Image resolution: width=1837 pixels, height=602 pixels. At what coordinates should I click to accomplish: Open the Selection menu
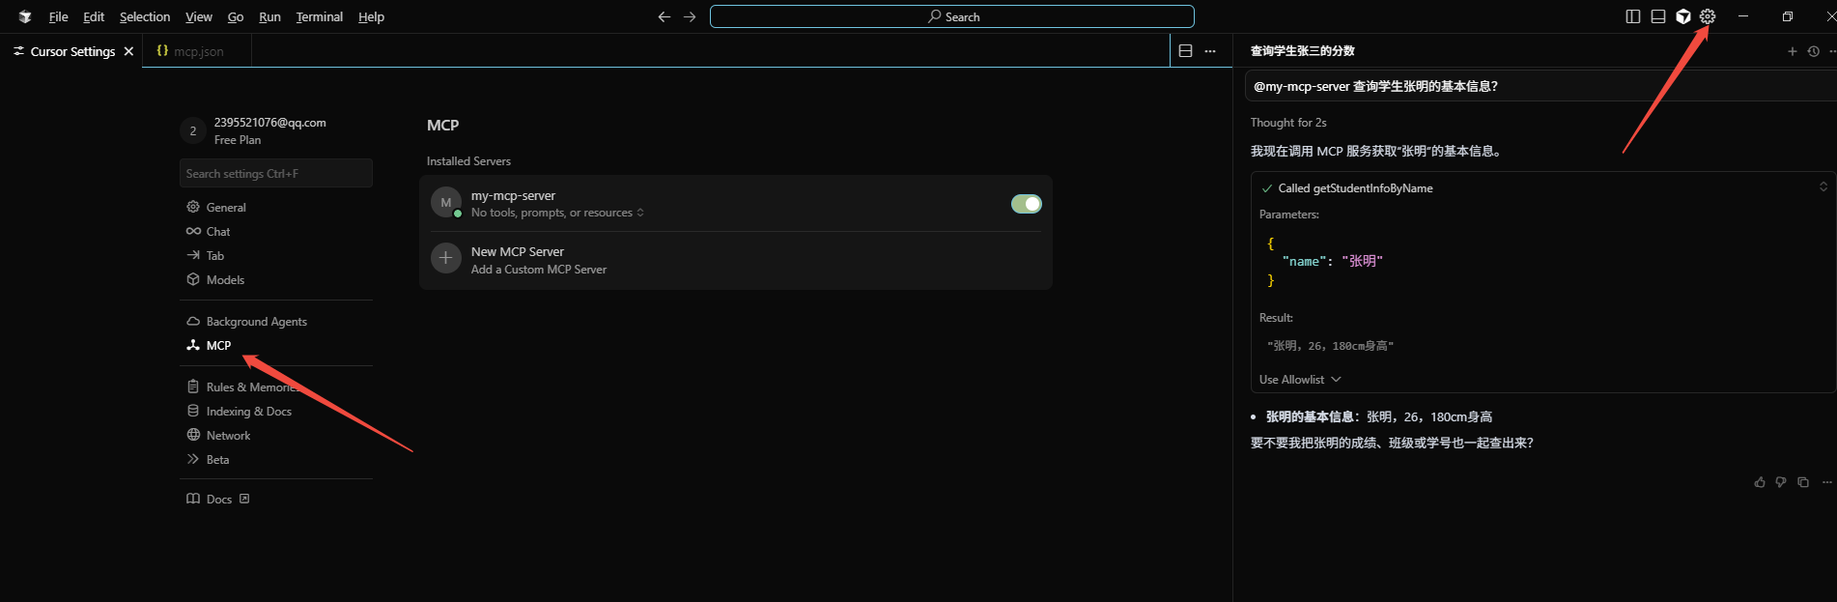click(x=145, y=16)
